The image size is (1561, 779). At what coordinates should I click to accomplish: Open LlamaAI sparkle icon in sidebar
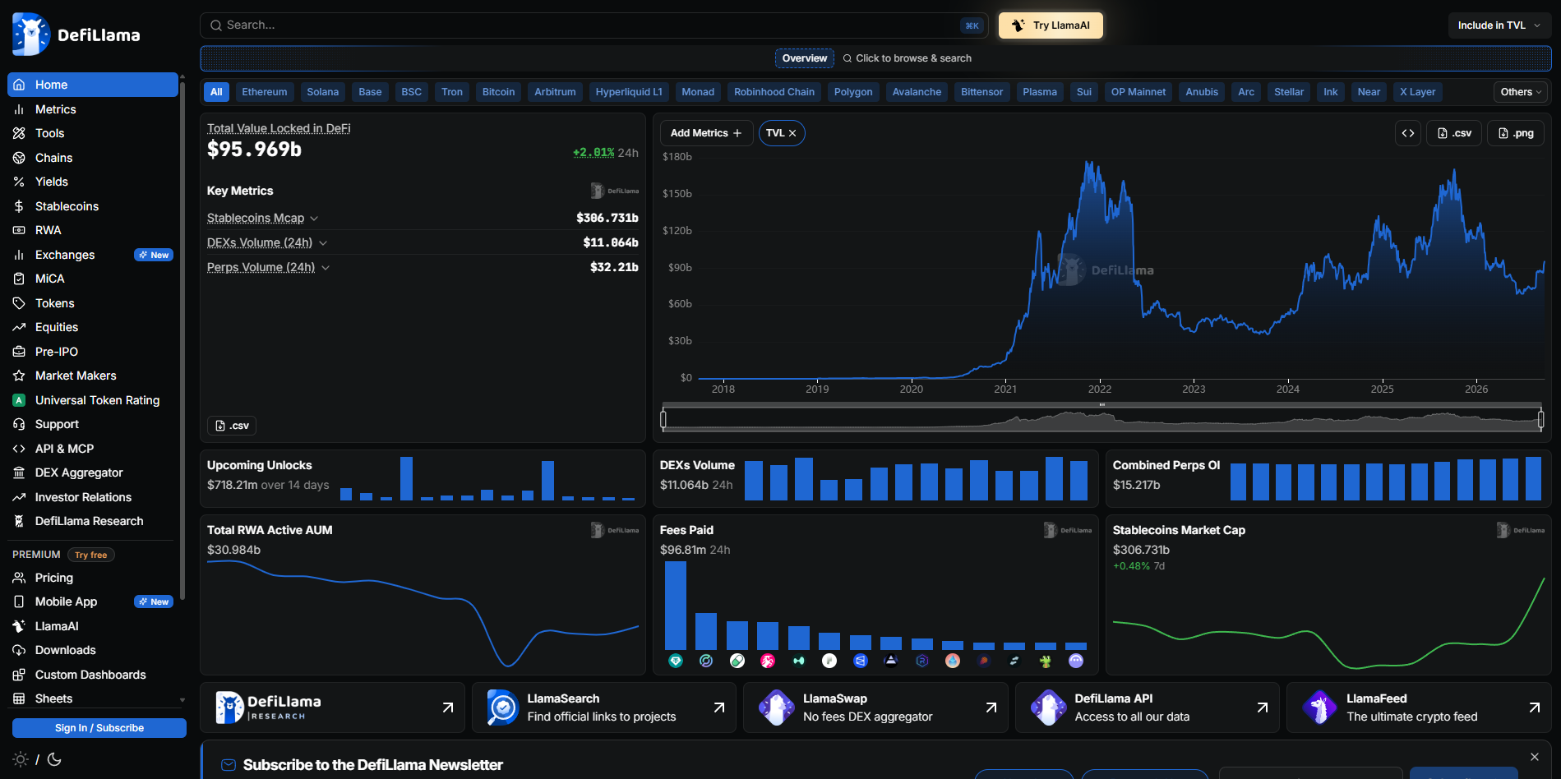coord(19,626)
